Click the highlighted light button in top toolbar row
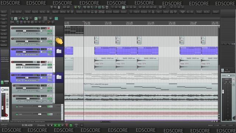The image size is (236, 133). [x=123, y=7]
